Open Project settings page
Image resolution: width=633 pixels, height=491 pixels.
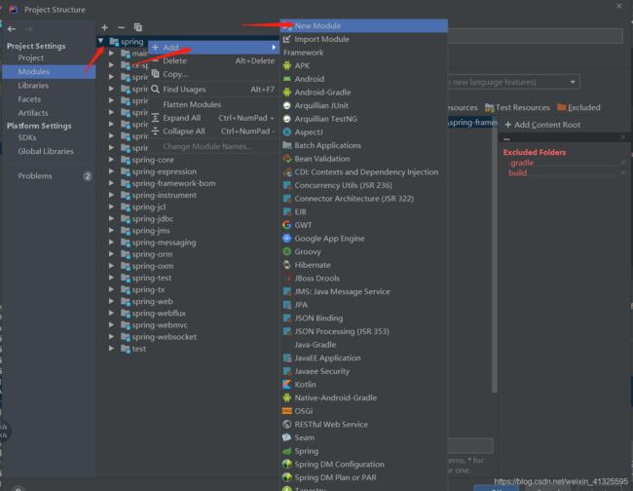[31, 57]
